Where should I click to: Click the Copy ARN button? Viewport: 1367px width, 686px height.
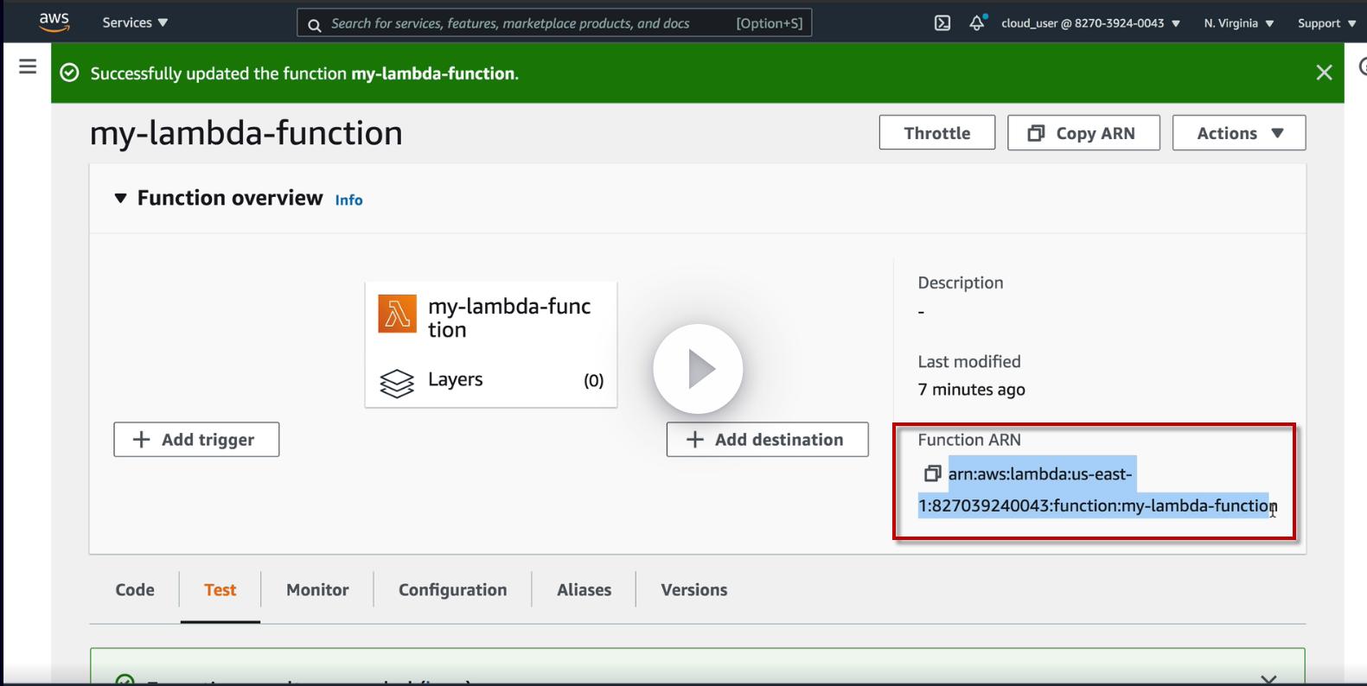tap(1083, 133)
